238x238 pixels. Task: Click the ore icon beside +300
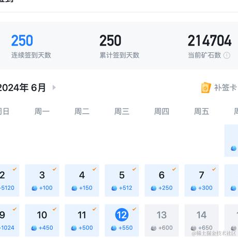[194, 188]
